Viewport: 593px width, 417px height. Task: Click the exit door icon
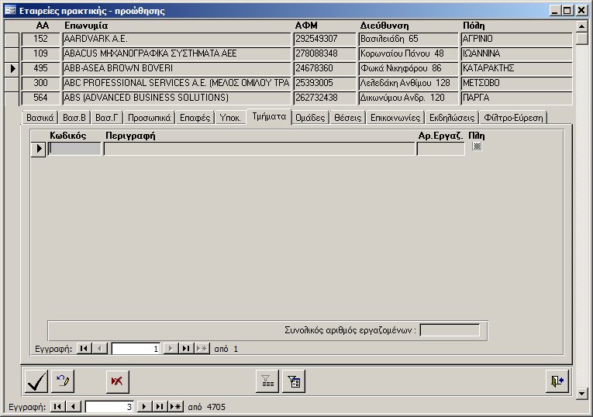557,381
